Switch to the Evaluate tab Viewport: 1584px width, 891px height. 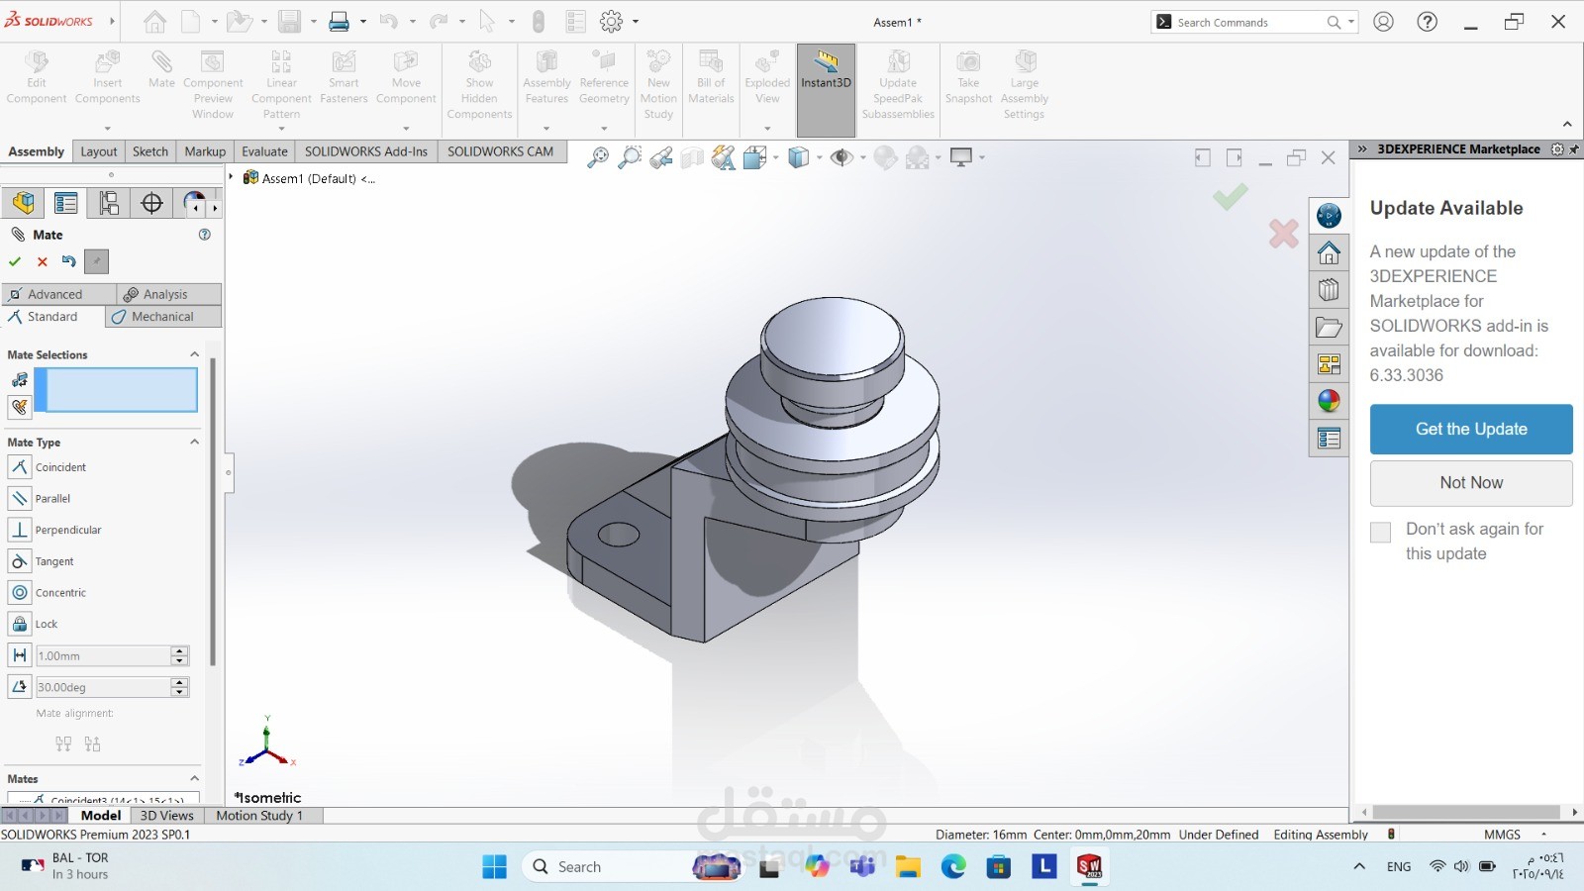264,151
